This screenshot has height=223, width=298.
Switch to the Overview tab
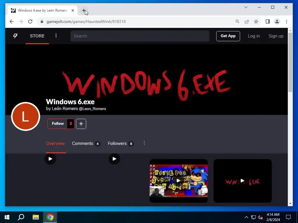pyautogui.click(x=55, y=143)
